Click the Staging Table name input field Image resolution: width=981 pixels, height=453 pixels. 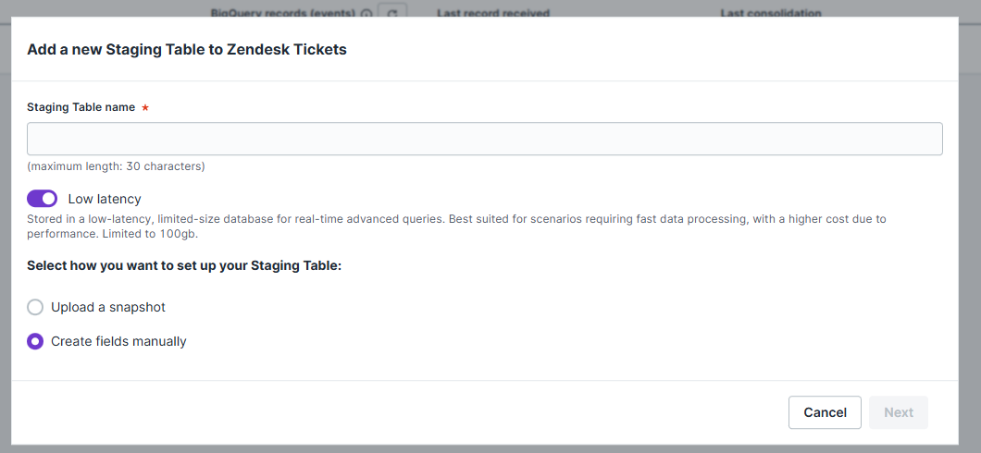pos(484,139)
